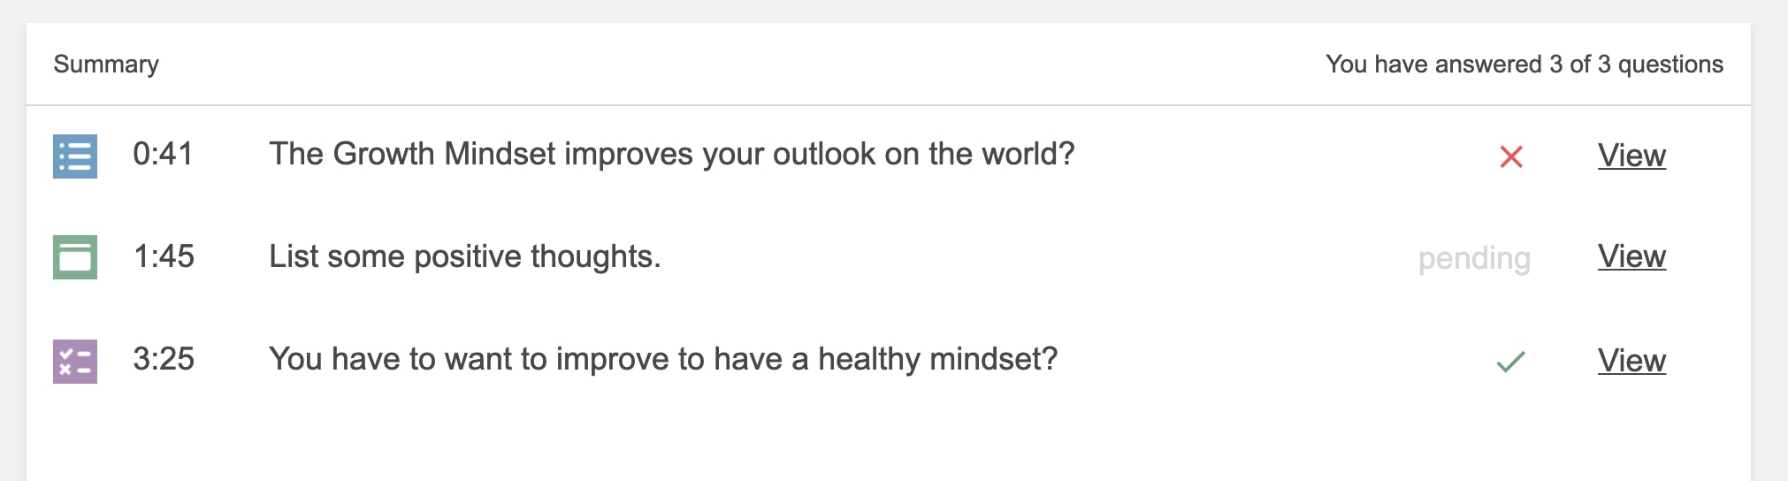Open View link for Growth Mindset question
The width and height of the screenshot is (1788, 481).
[1631, 156]
